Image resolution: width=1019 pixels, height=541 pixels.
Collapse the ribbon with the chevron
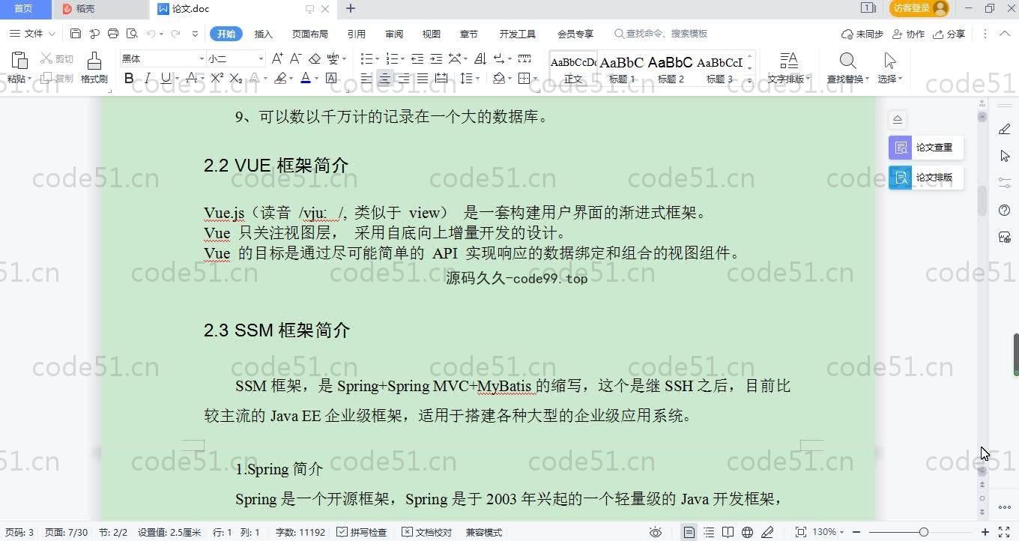[x=1005, y=34]
